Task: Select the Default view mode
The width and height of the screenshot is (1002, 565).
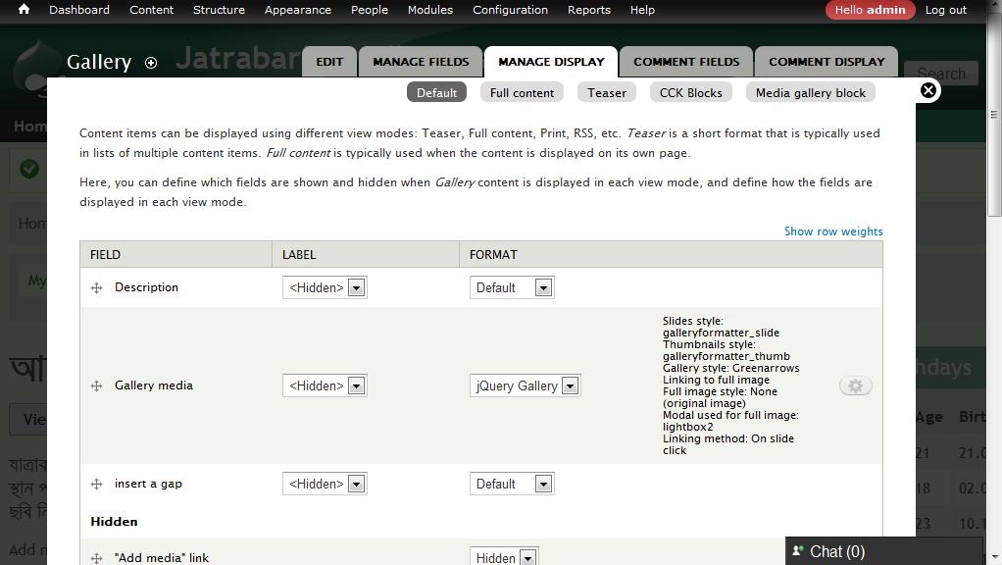Action: click(x=436, y=92)
